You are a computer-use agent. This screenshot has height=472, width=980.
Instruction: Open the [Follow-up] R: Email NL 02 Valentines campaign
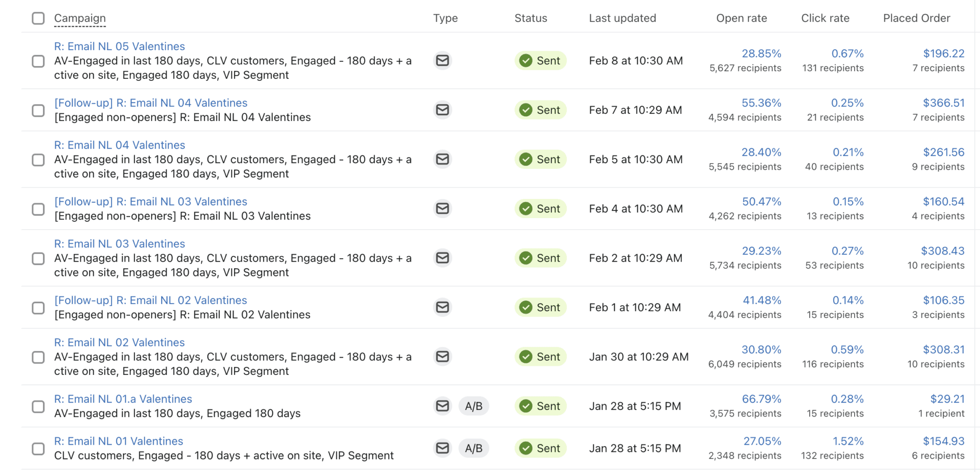tap(151, 300)
